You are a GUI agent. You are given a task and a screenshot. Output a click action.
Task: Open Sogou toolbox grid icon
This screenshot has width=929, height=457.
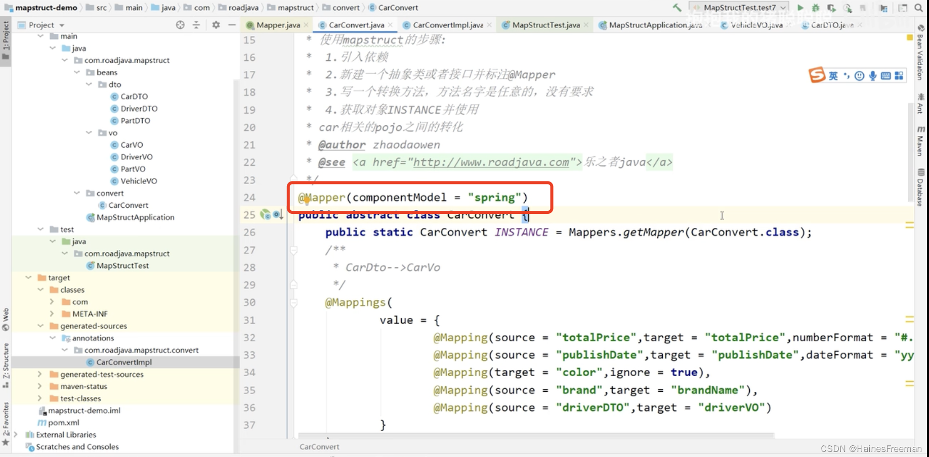pyautogui.click(x=899, y=76)
